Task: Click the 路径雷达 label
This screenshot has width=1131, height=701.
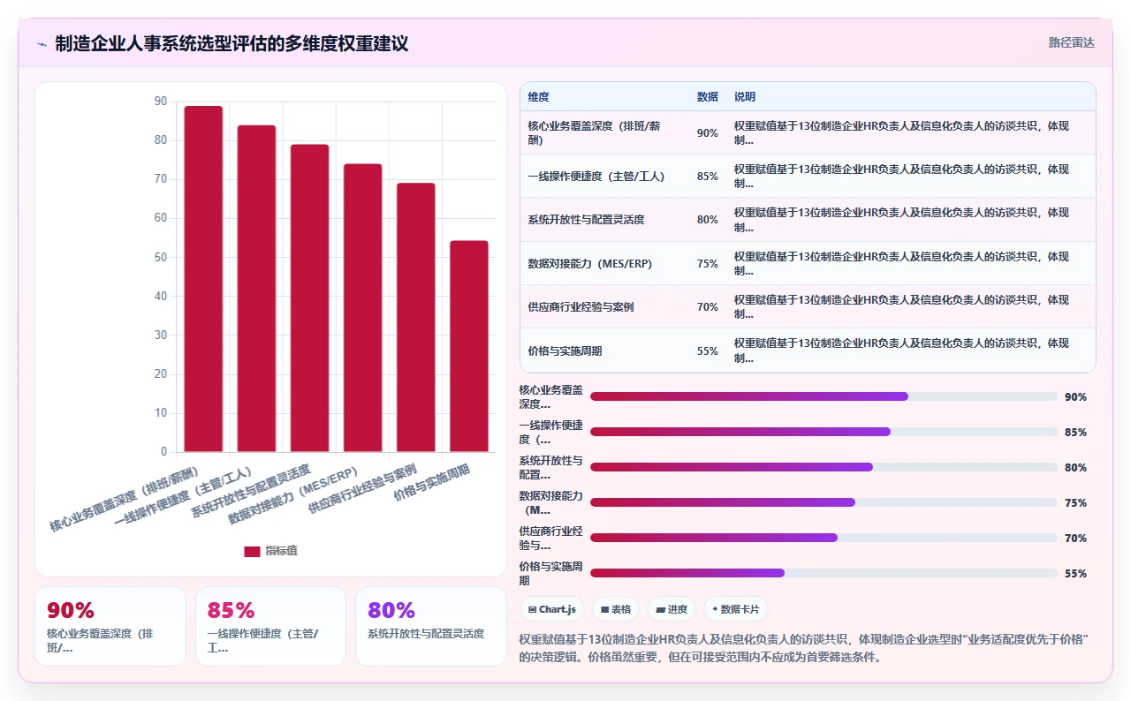Action: click(1071, 42)
